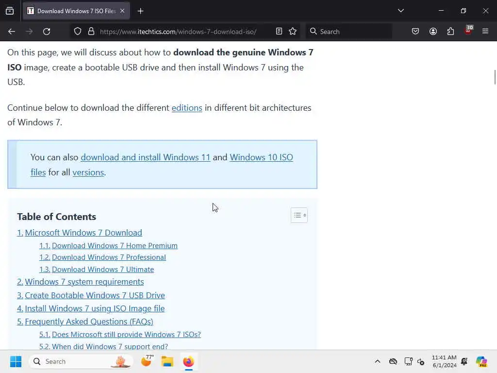The width and height of the screenshot is (497, 373).
Task: View site security padlock info
Action: pos(91,32)
